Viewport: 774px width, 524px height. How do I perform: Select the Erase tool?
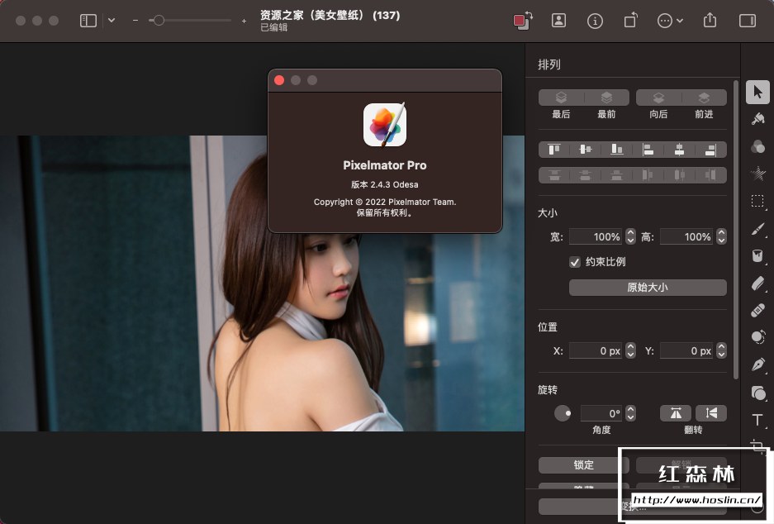point(757,283)
